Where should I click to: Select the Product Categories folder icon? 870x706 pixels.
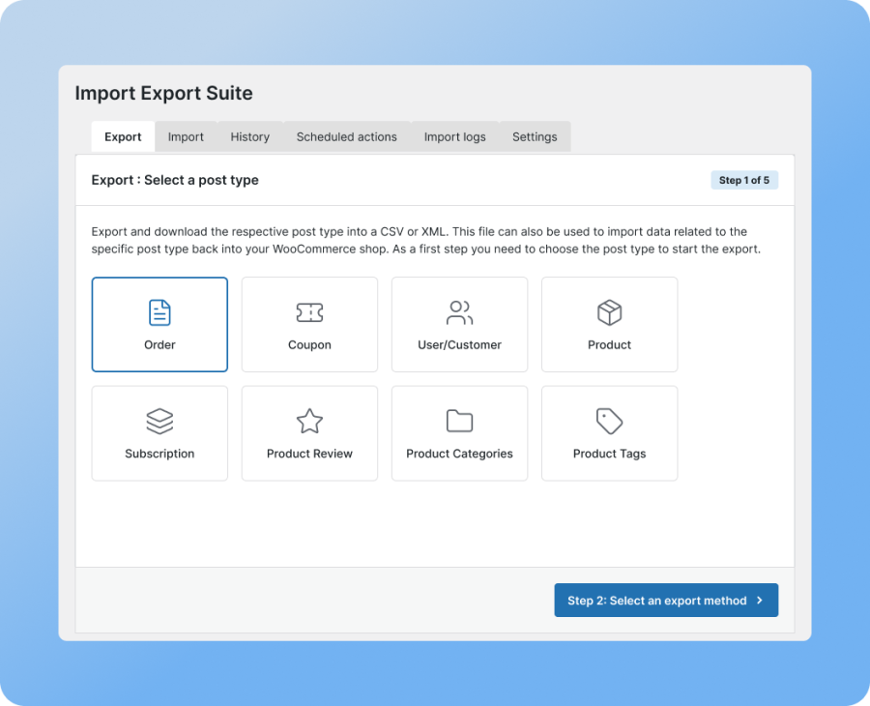pyautogui.click(x=459, y=422)
